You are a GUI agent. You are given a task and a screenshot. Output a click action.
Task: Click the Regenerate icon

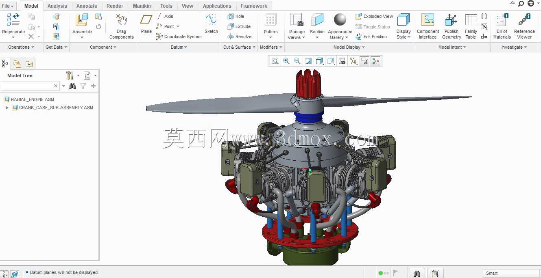pyautogui.click(x=13, y=20)
